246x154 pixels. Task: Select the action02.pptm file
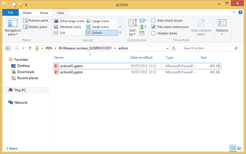click(71, 72)
